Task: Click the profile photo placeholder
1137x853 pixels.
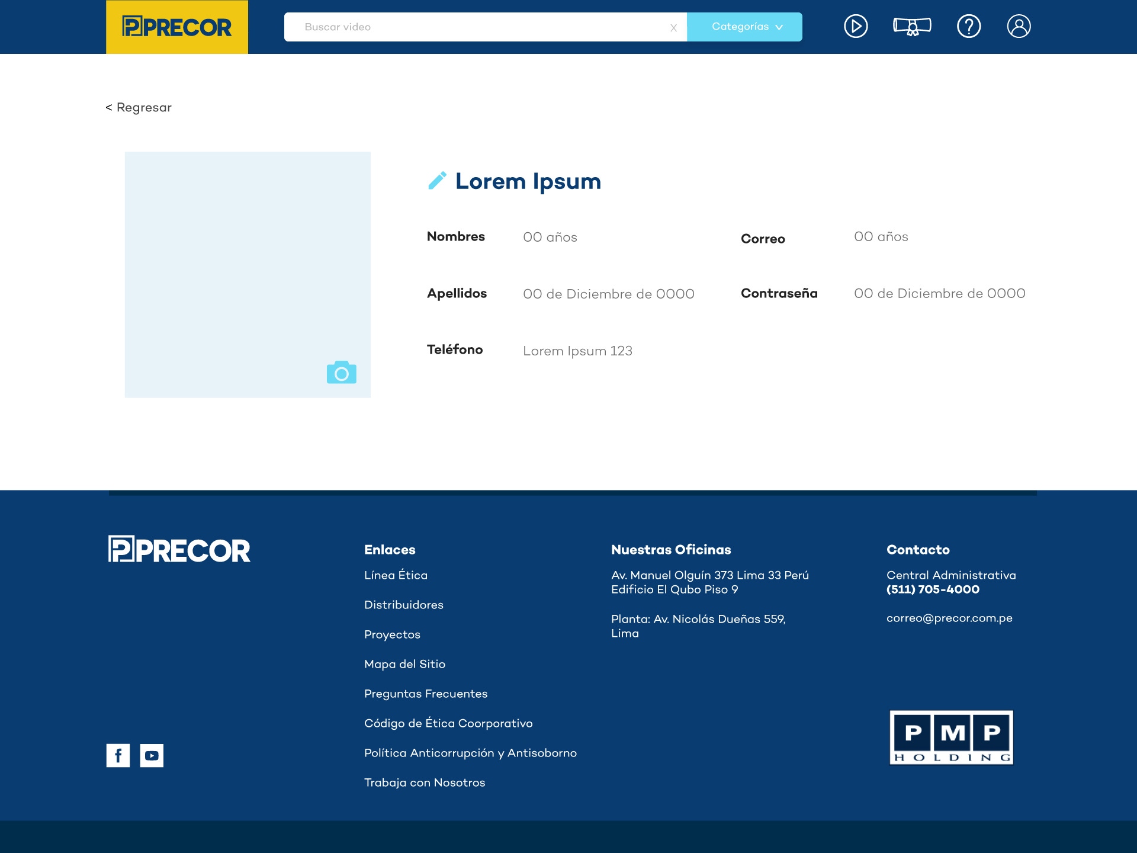Action: tap(248, 274)
